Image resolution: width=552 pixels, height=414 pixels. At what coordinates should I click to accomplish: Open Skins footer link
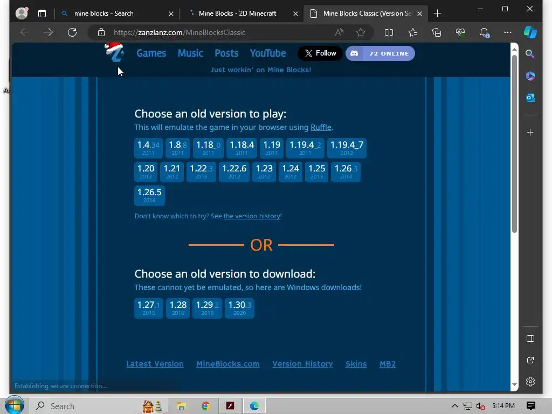click(x=356, y=364)
